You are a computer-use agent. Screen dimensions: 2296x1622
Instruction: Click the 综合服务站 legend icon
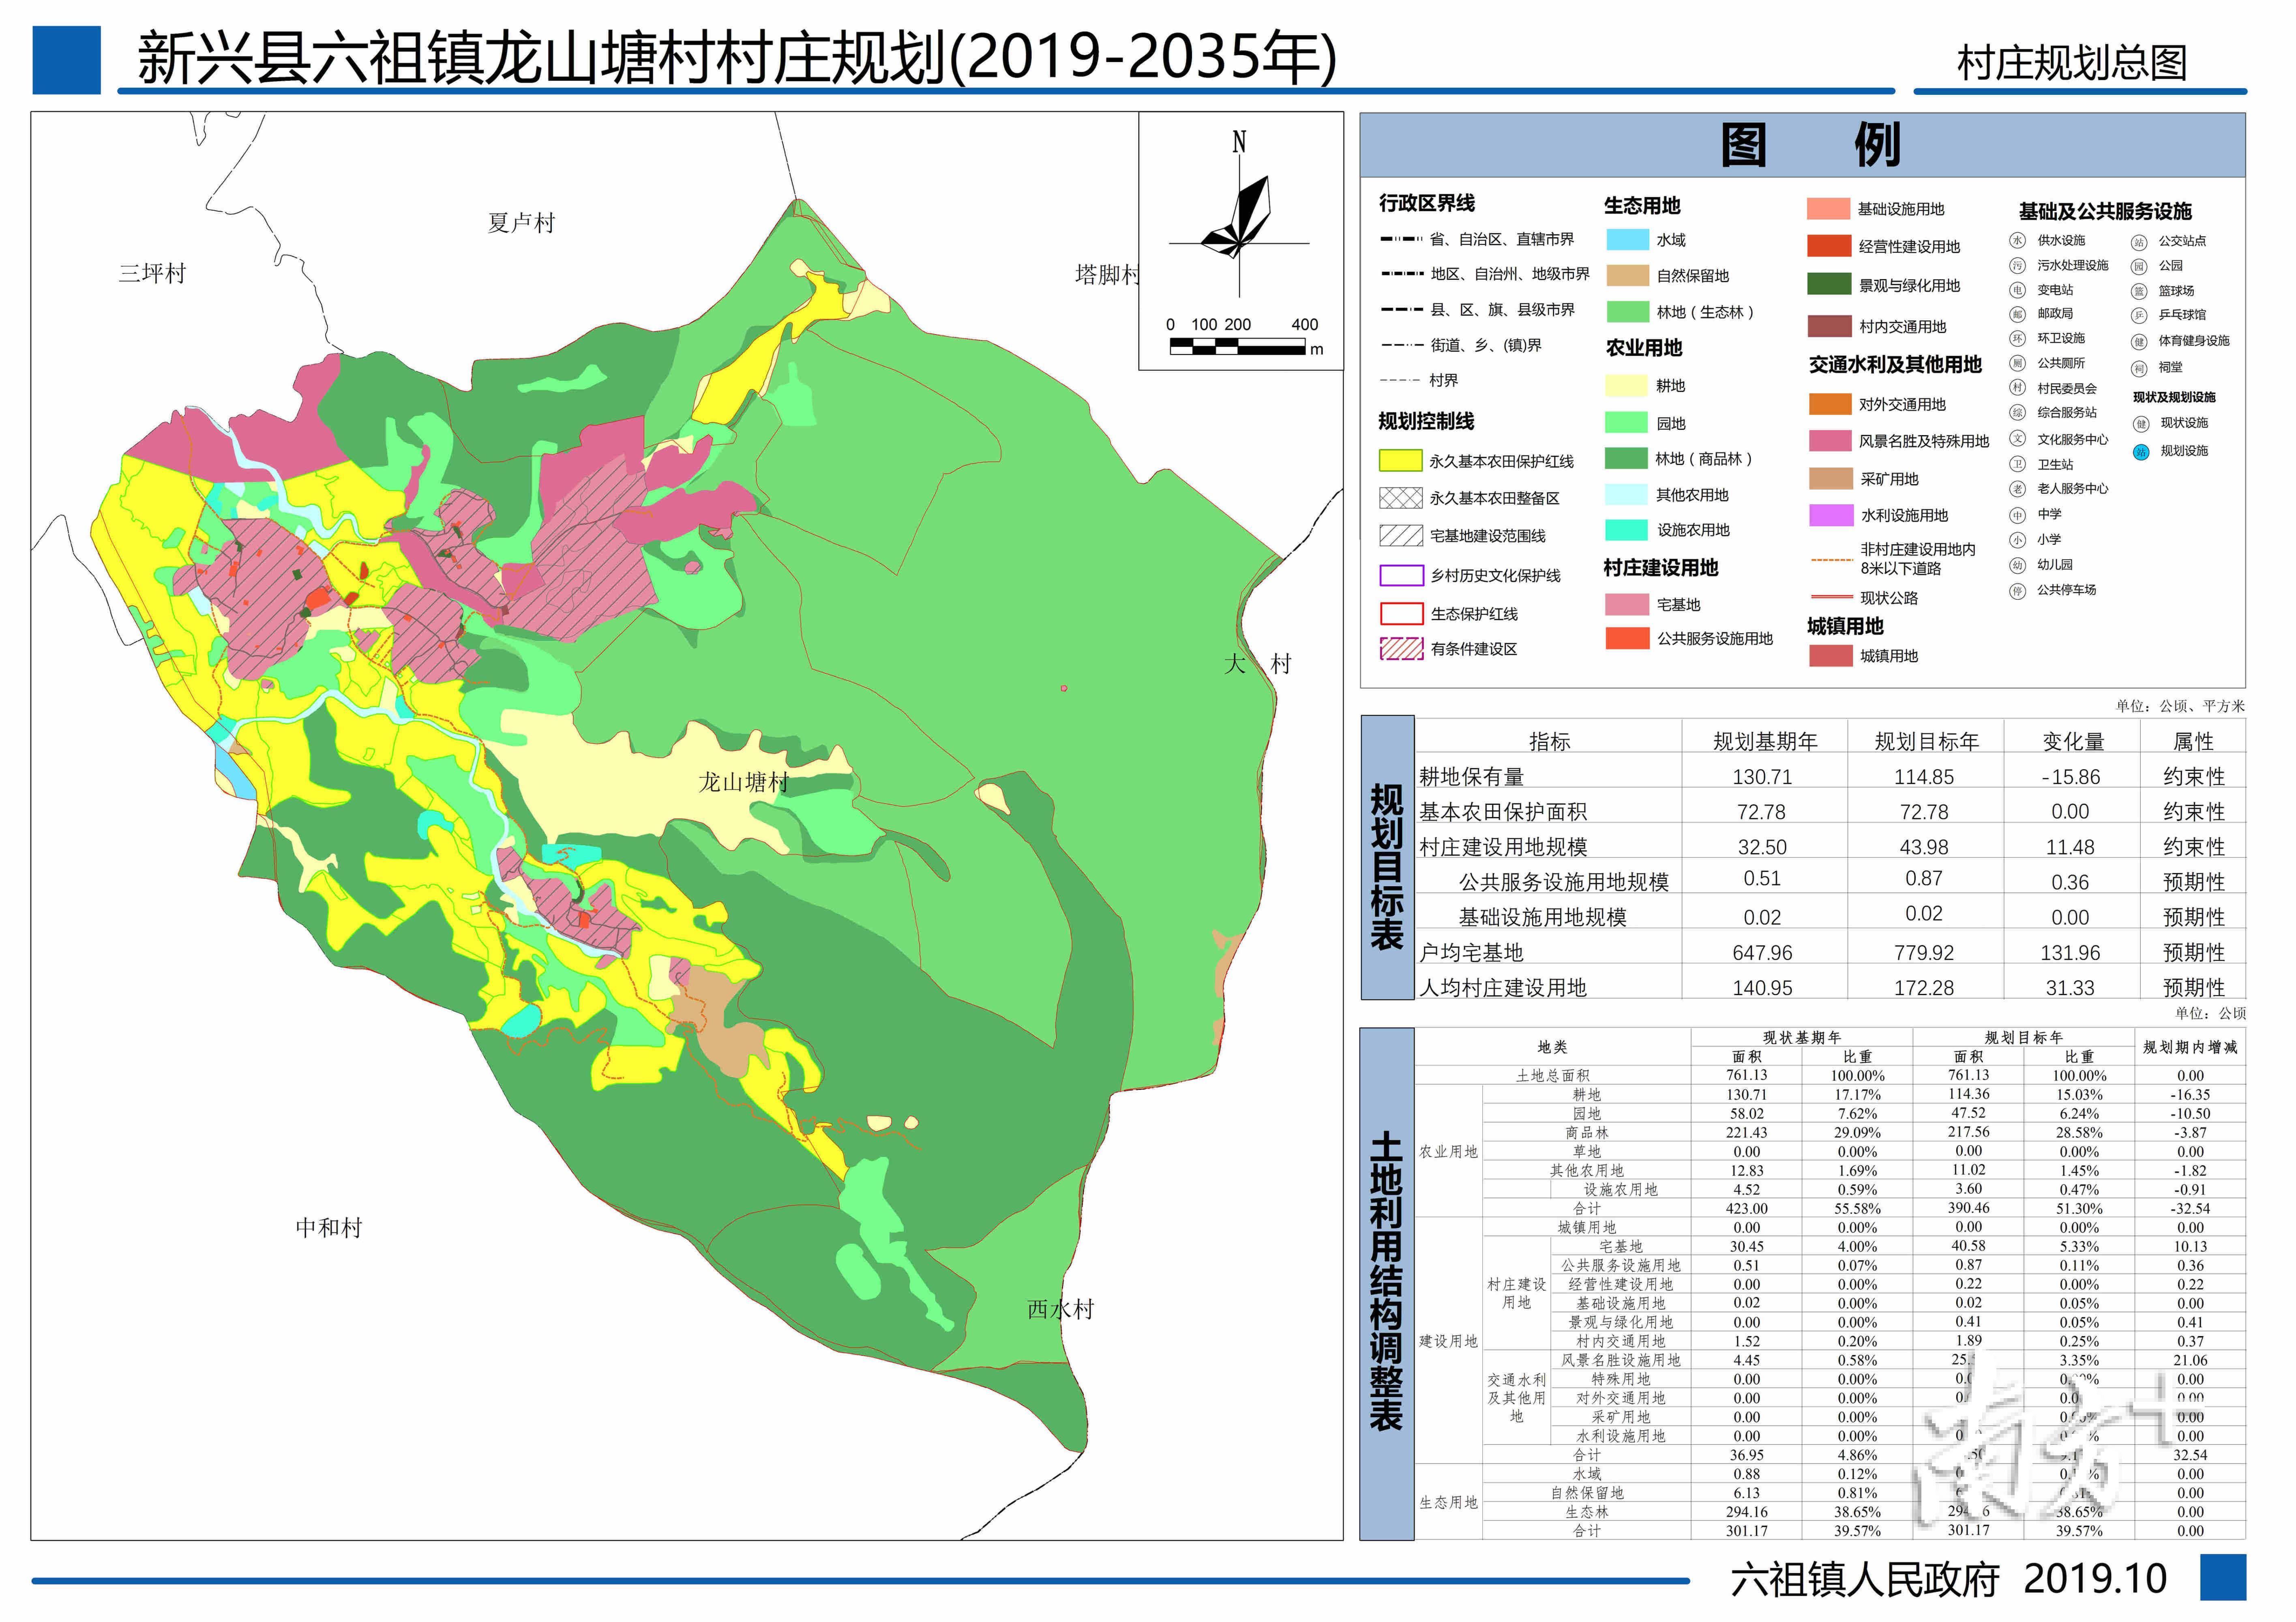click(2018, 412)
